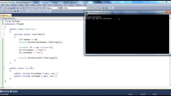Open Properties Window toolbar icon
171x96 pixels.
[92, 8]
